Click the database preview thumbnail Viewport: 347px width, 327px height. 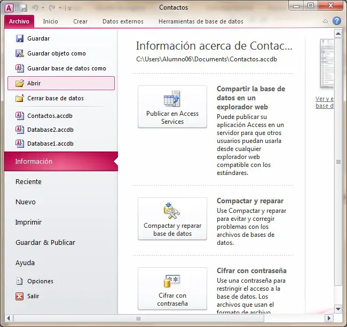point(327,64)
